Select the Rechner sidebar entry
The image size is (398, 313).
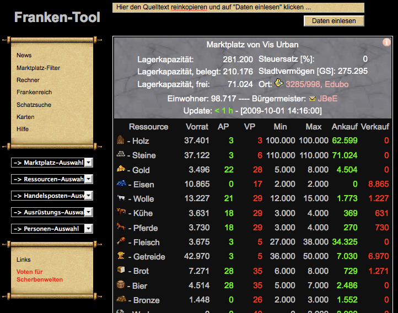tap(28, 80)
